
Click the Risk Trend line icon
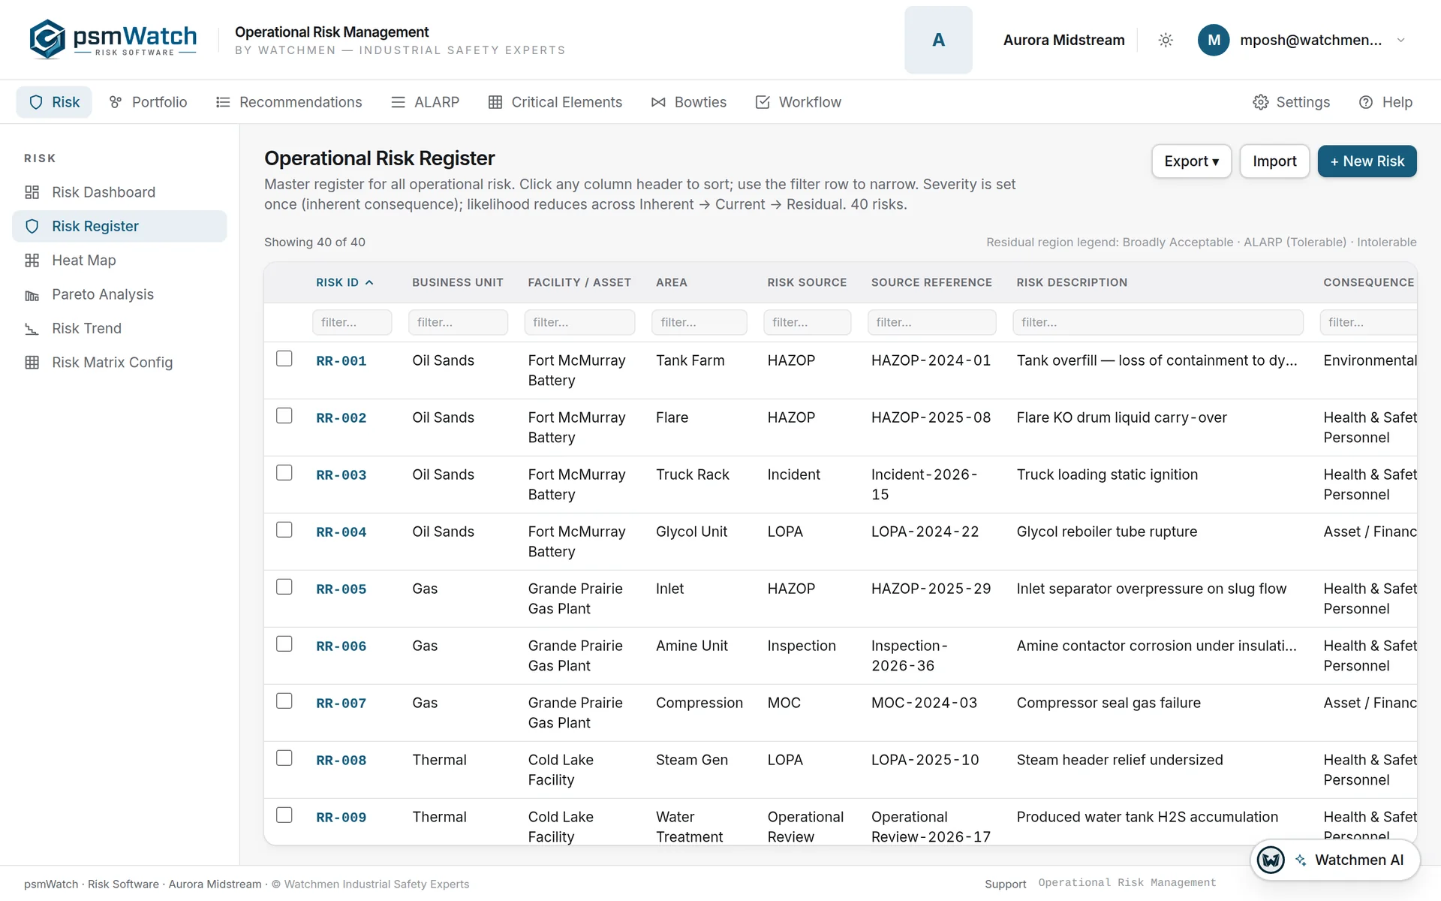(x=32, y=329)
